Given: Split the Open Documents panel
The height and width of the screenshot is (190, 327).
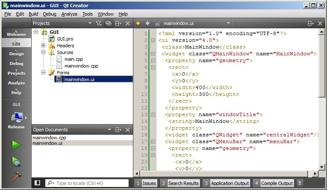Looking at the screenshot, I should click(x=118, y=130).
